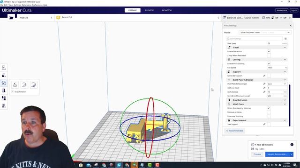Enable Tree Support checkbox
The height and width of the screenshot is (168, 300).
pos(269,124)
